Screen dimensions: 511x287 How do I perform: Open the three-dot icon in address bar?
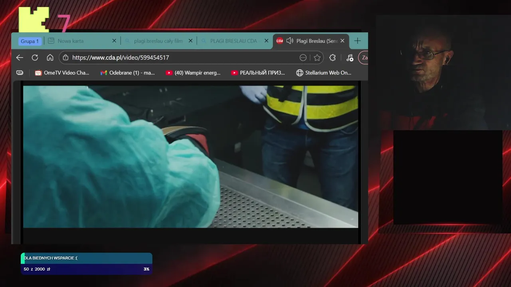[303, 57]
